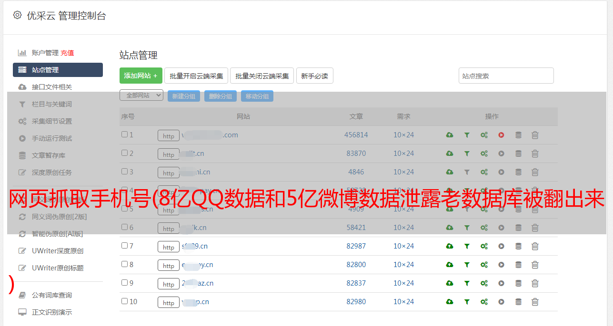Click the 新手必读 button
Screen dimensions: 613x326
[x=315, y=76]
